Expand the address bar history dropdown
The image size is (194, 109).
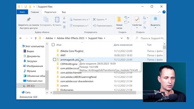click(122, 38)
